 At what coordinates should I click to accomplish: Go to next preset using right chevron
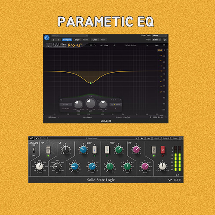click(58, 40)
